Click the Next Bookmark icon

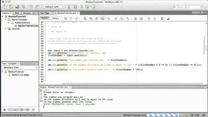[x=122, y=19]
